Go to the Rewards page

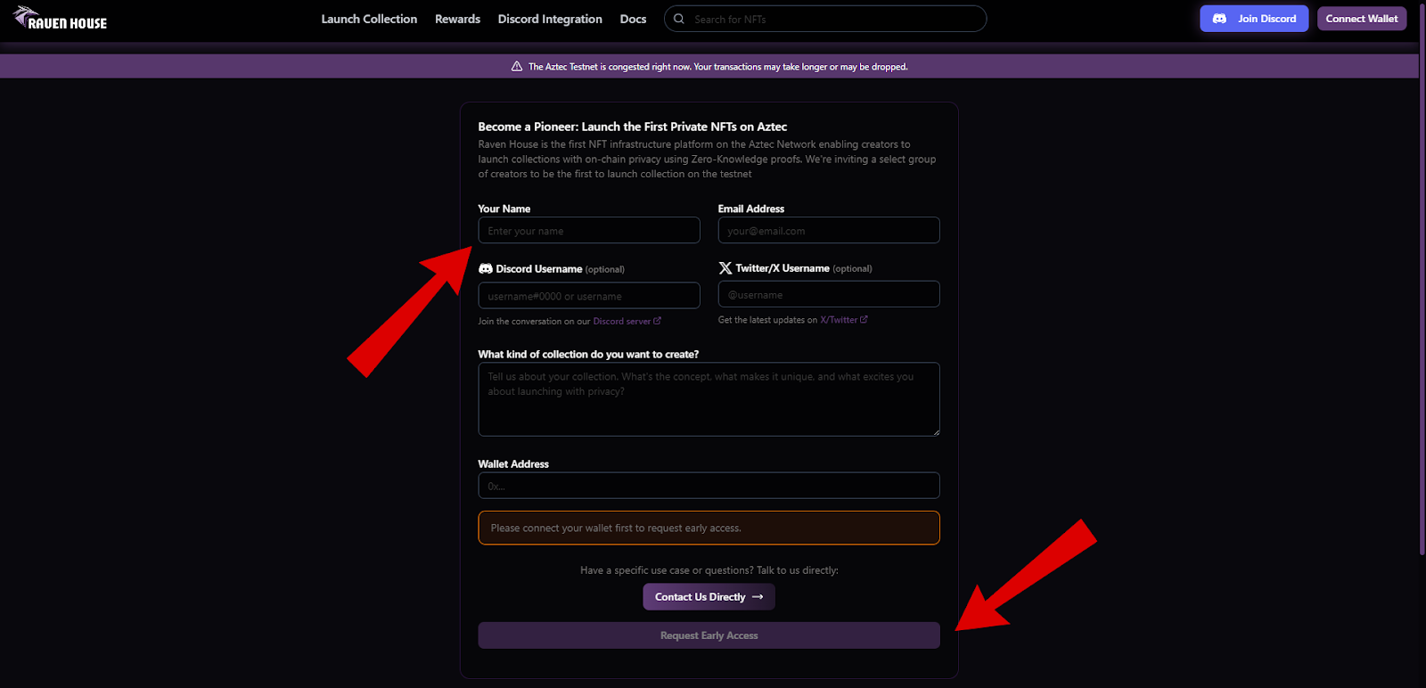pyautogui.click(x=457, y=19)
